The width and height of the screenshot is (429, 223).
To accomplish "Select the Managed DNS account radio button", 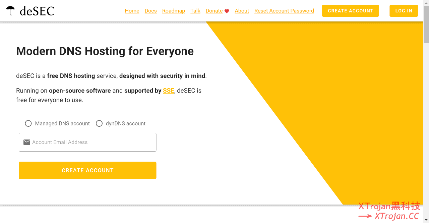I will (x=28, y=123).
